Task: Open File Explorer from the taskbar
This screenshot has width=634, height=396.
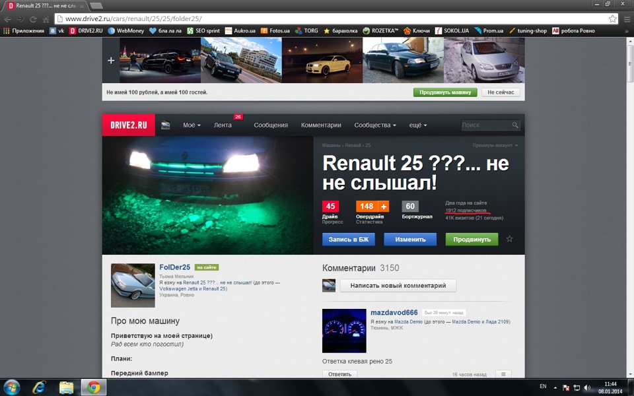Action: pos(66,387)
